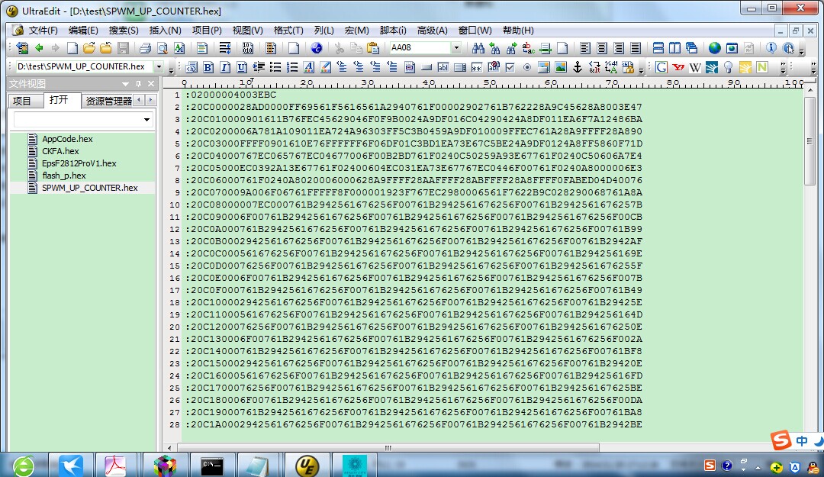Viewport: 824px width, 477px height.
Task: Expand file view filter combo box
Action: tap(146, 120)
